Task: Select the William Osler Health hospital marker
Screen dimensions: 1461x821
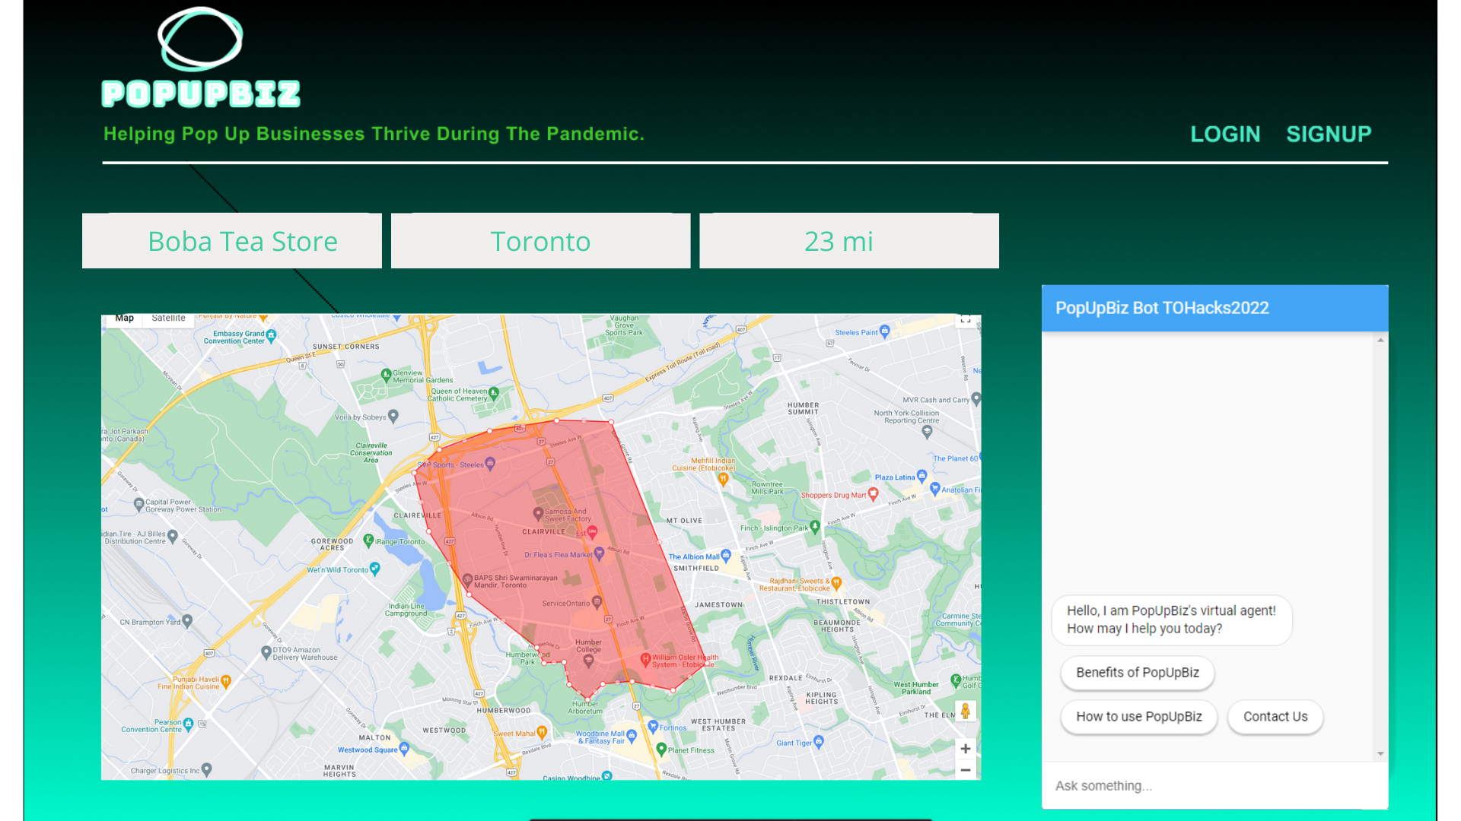Action: [x=645, y=658]
